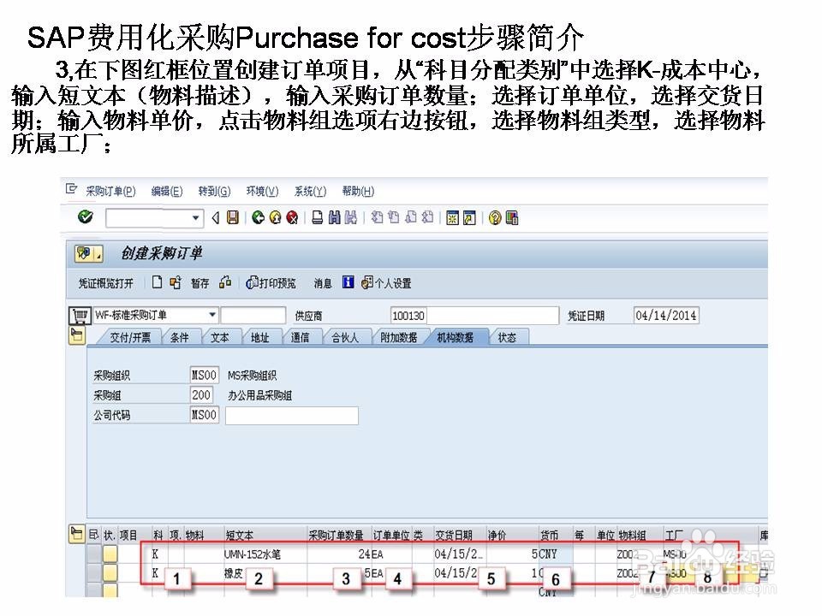Click the Find Next binoculars icon
Screen dimensions: 822x616
click(x=351, y=218)
